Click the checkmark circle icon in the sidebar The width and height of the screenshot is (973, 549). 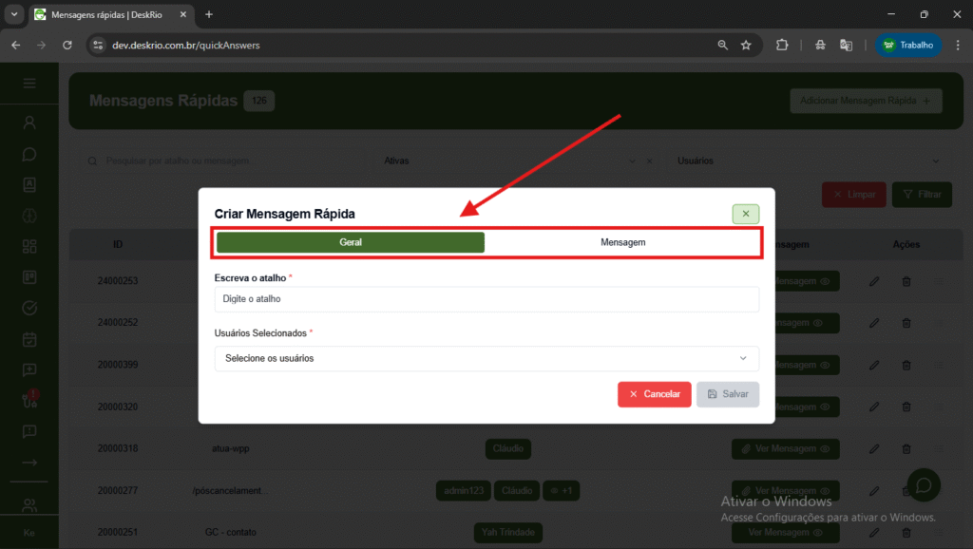(29, 308)
